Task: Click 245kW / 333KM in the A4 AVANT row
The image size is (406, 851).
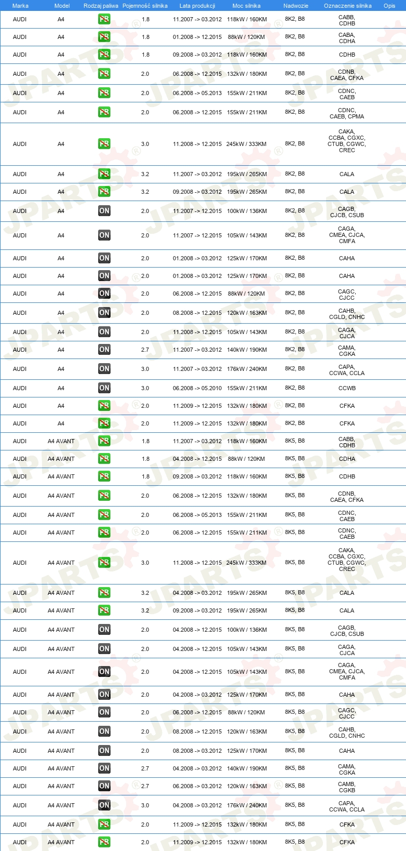Action: point(247,563)
